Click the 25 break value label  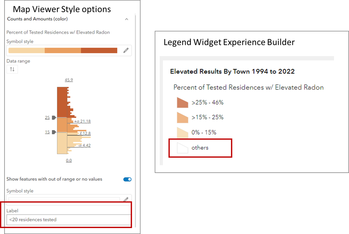tap(47, 118)
